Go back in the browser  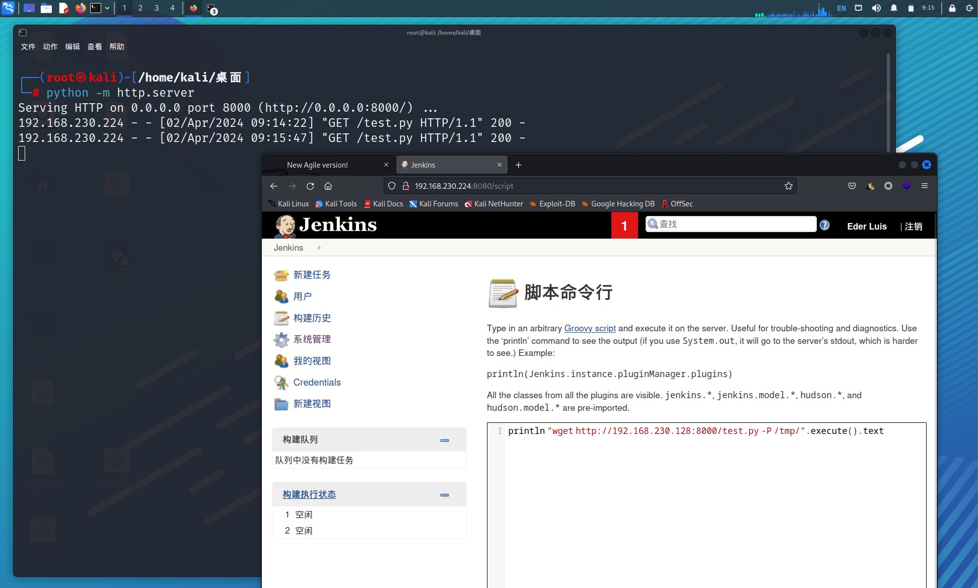coord(273,186)
